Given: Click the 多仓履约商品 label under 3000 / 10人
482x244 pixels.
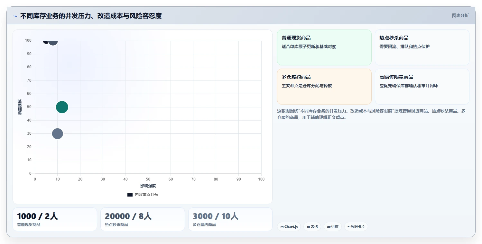Looking at the screenshot, I should pyautogui.click(x=204, y=225).
